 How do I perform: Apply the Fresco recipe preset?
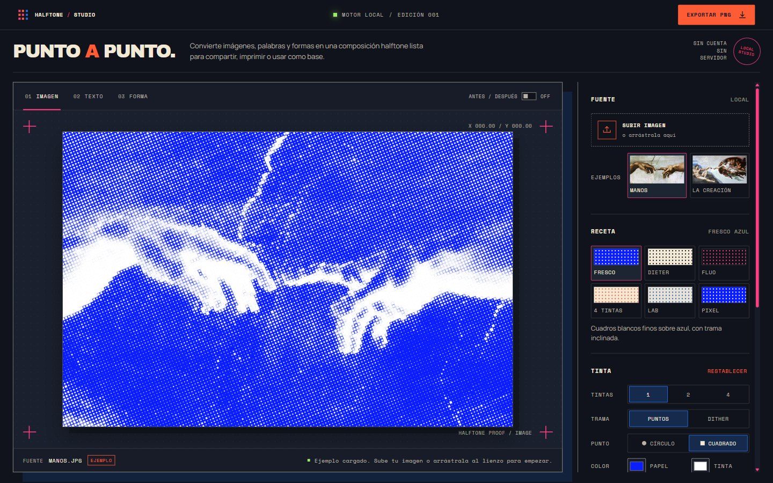[616, 263]
